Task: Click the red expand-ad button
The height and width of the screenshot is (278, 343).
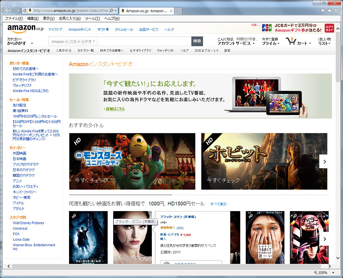Action: [x=329, y=28]
